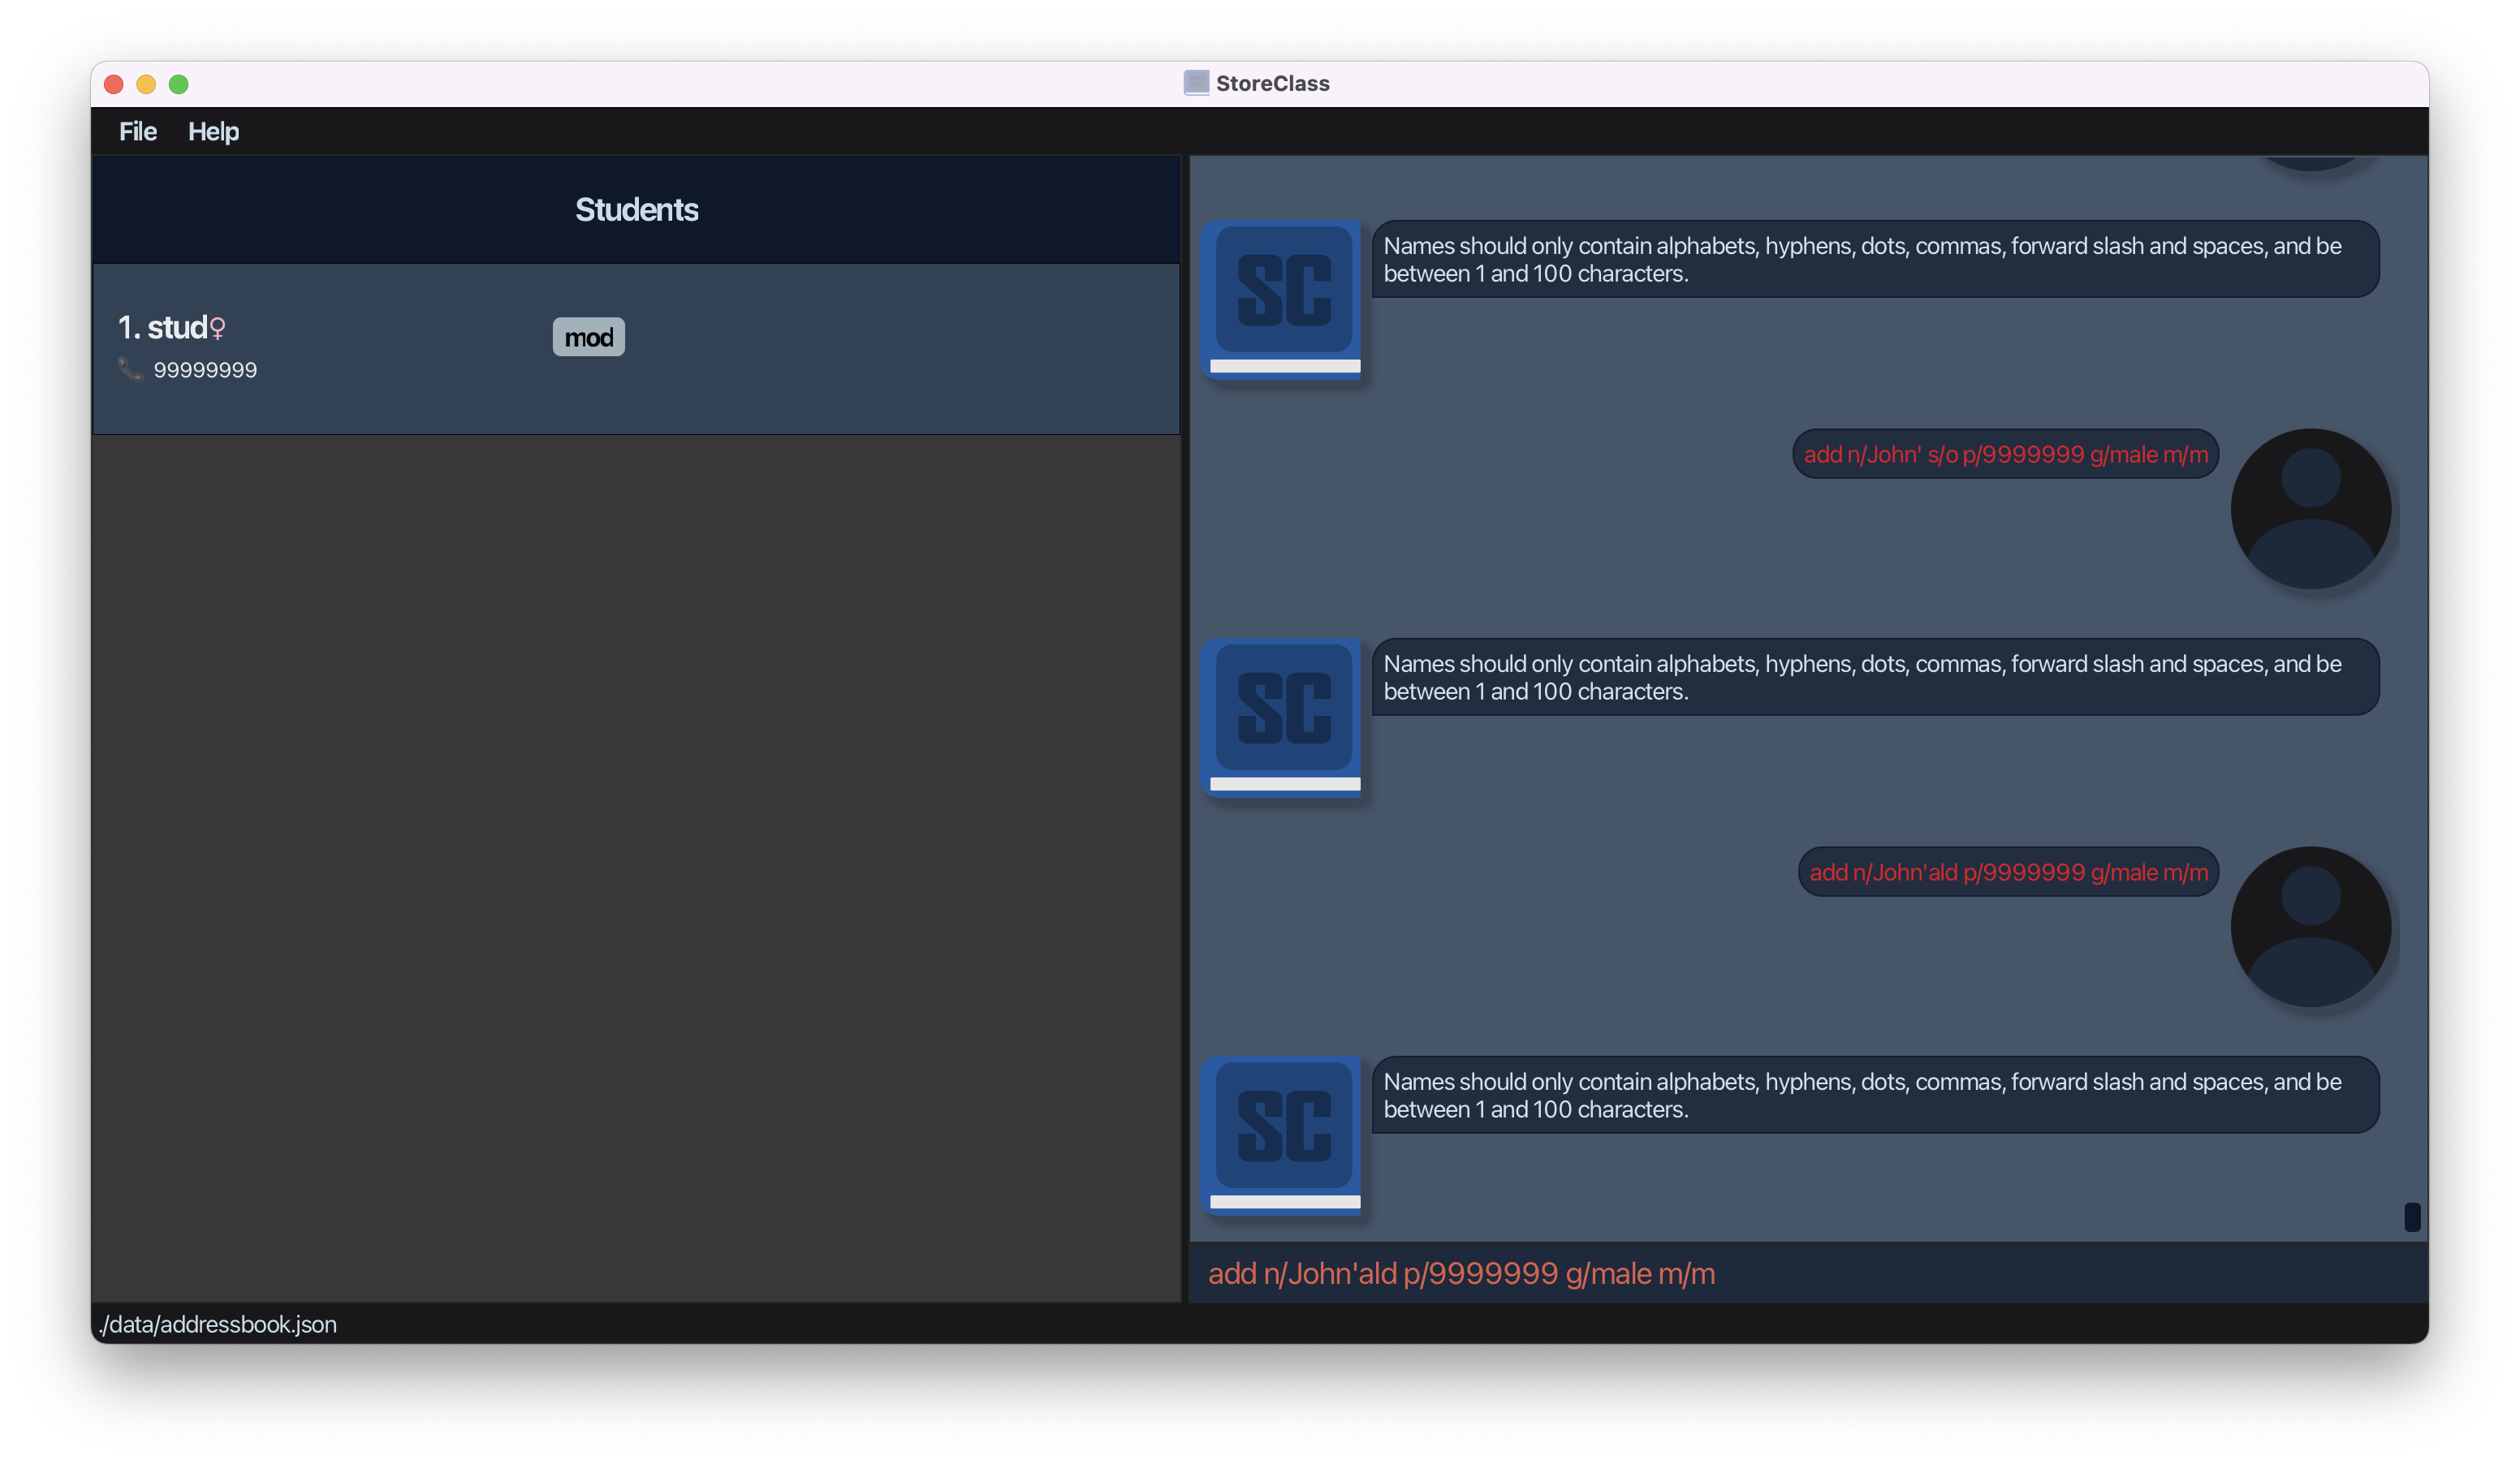The width and height of the screenshot is (2520, 1464).
Task: Click the 'add n/John'ald' chat command bubble
Action: [2008, 872]
